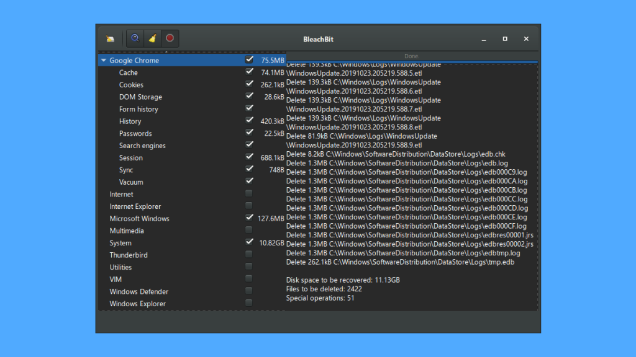Click the 127.6MB Microsoft Windows size
This screenshot has width=636, height=357.
click(271, 219)
